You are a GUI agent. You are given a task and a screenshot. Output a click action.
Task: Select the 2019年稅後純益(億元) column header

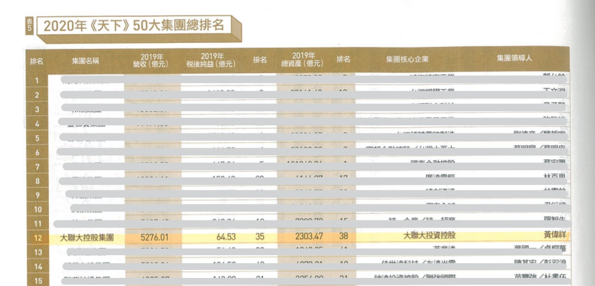point(211,60)
